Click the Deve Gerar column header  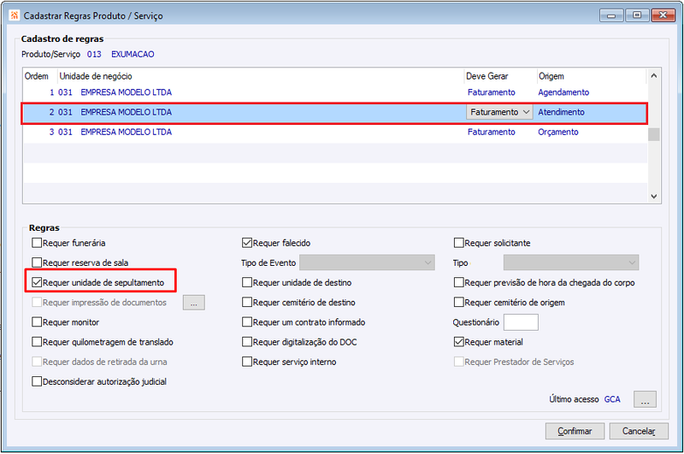click(486, 76)
